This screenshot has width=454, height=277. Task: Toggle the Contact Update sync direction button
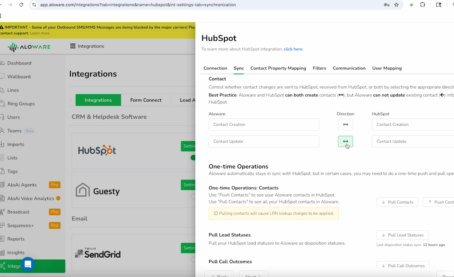(345, 141)
